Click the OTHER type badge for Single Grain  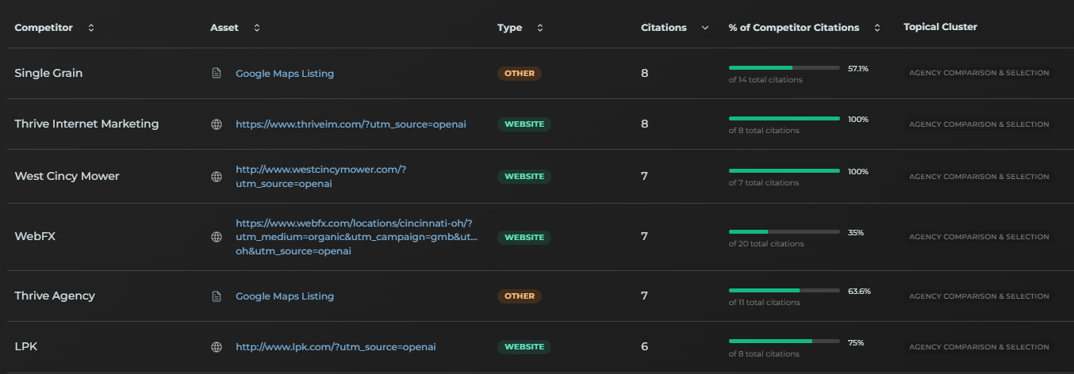point(520,74)
